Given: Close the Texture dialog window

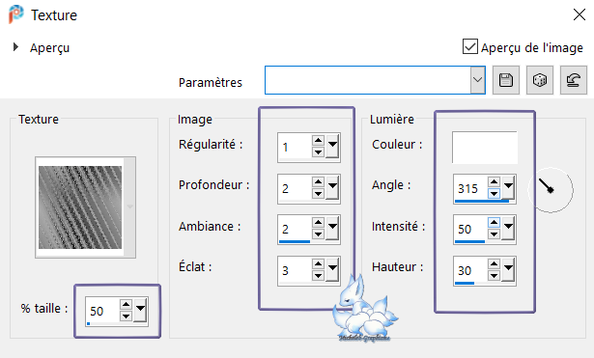Looking at the screenshot, I should (x=580, y=14).
